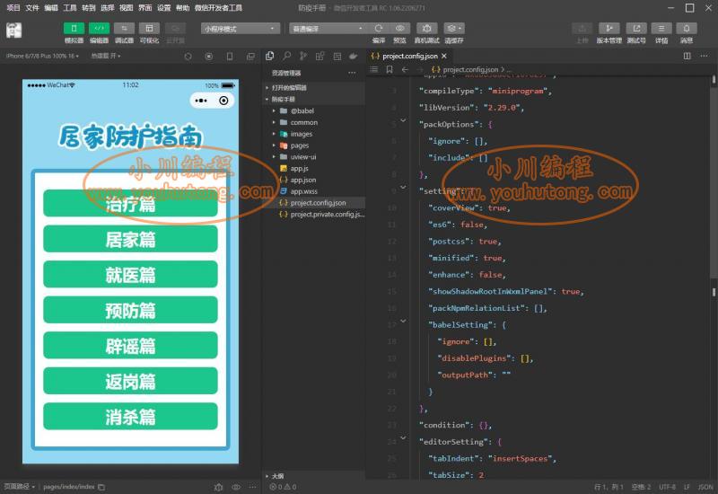Screen dimensions: 718x494
Task: Open the 文件 menu
Action: click(x=32, y=8)
